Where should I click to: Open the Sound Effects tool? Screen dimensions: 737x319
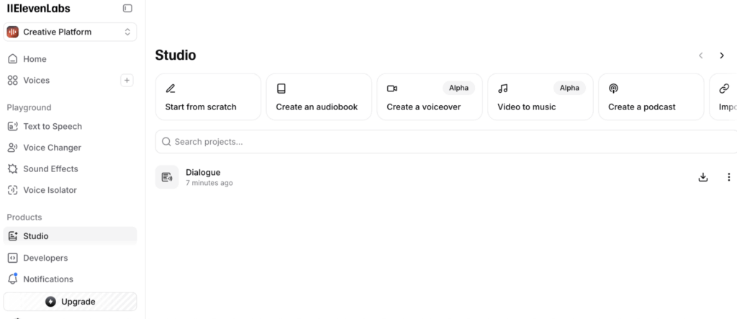click(50, 169)
